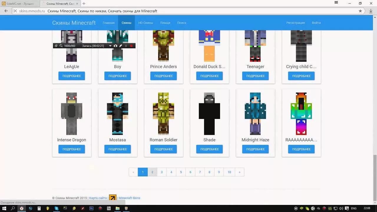Image resolution: width=377 pixels, height=212 pixels.
Task: Go to pagination page 5
Action: click(x=181, y=172)
